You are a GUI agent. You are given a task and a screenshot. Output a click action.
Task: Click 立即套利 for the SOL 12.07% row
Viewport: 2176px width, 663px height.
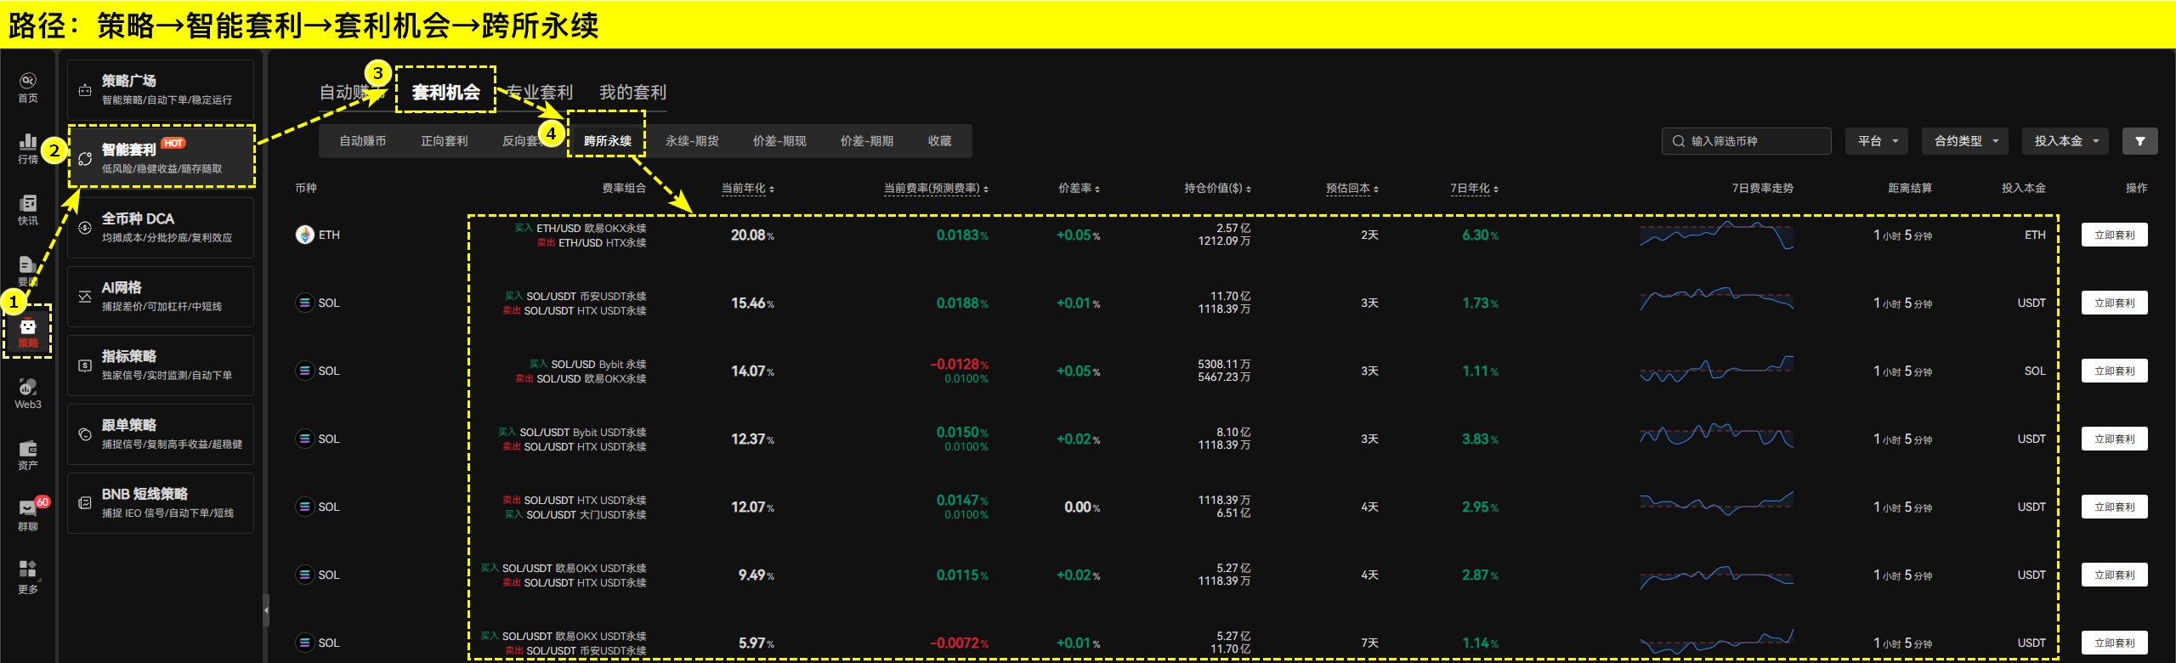tap(2114, 507)
